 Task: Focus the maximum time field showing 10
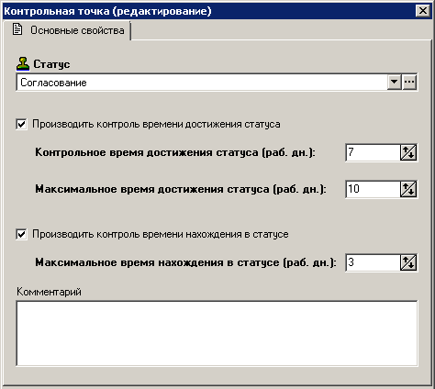(373, 189)
